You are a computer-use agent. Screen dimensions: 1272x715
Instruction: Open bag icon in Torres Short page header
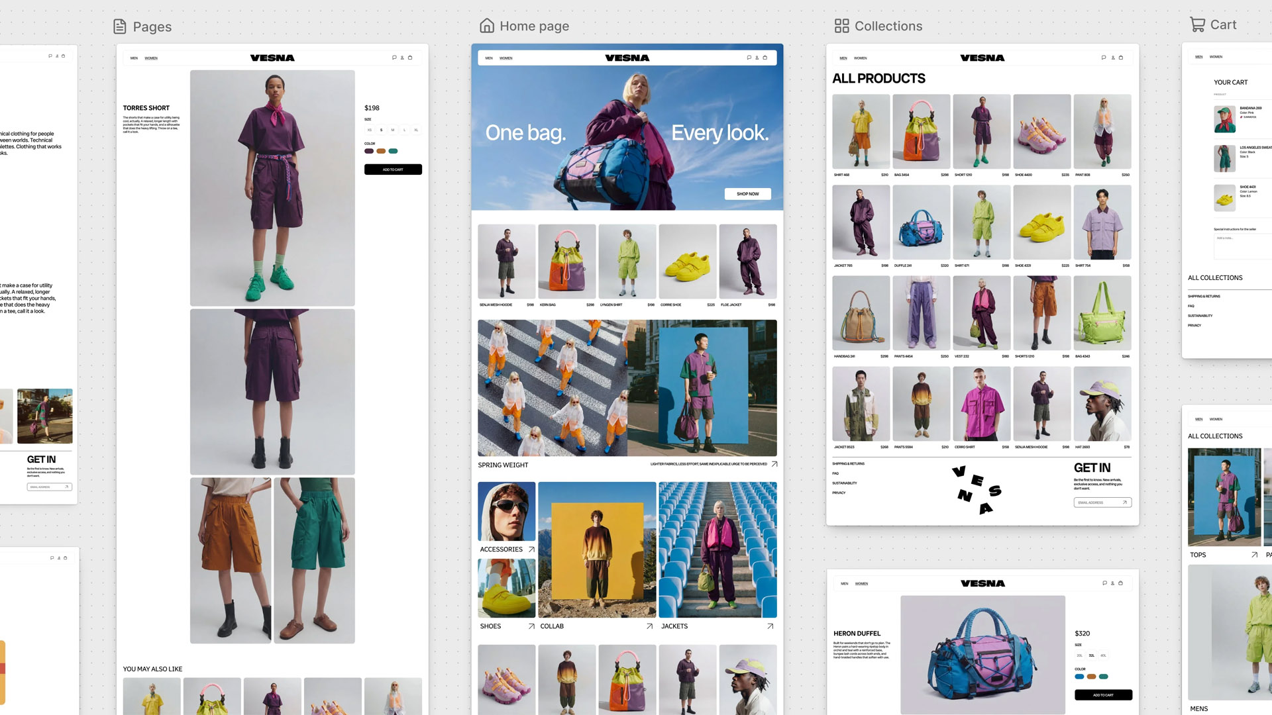(410, 58)
